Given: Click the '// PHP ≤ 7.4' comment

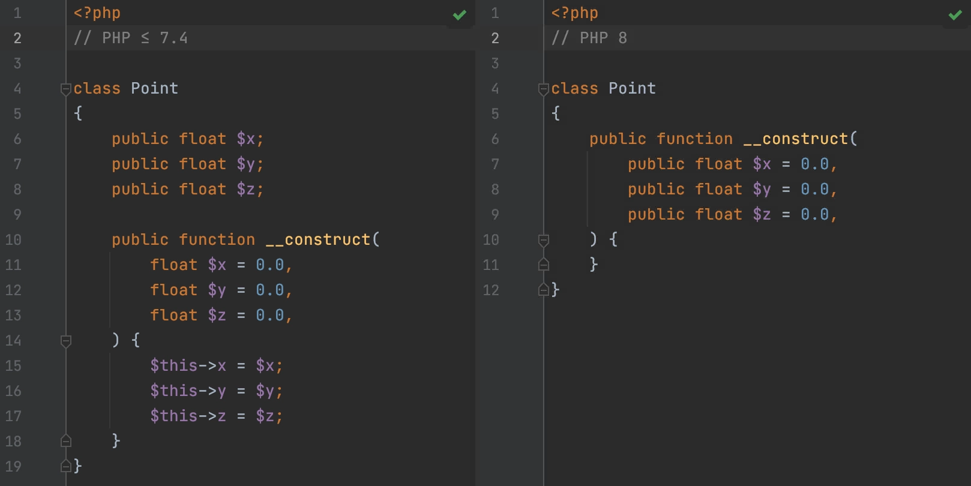Looking at the screenshot, I should [x=131, y=38].
